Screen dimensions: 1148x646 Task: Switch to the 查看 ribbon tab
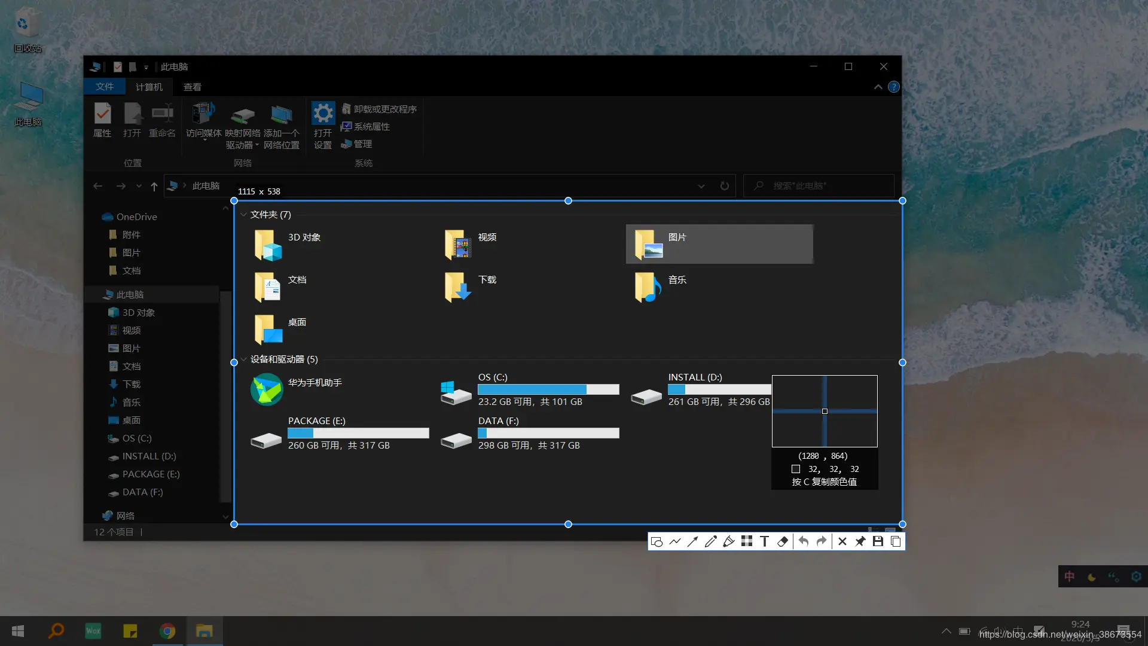[192, 87]
